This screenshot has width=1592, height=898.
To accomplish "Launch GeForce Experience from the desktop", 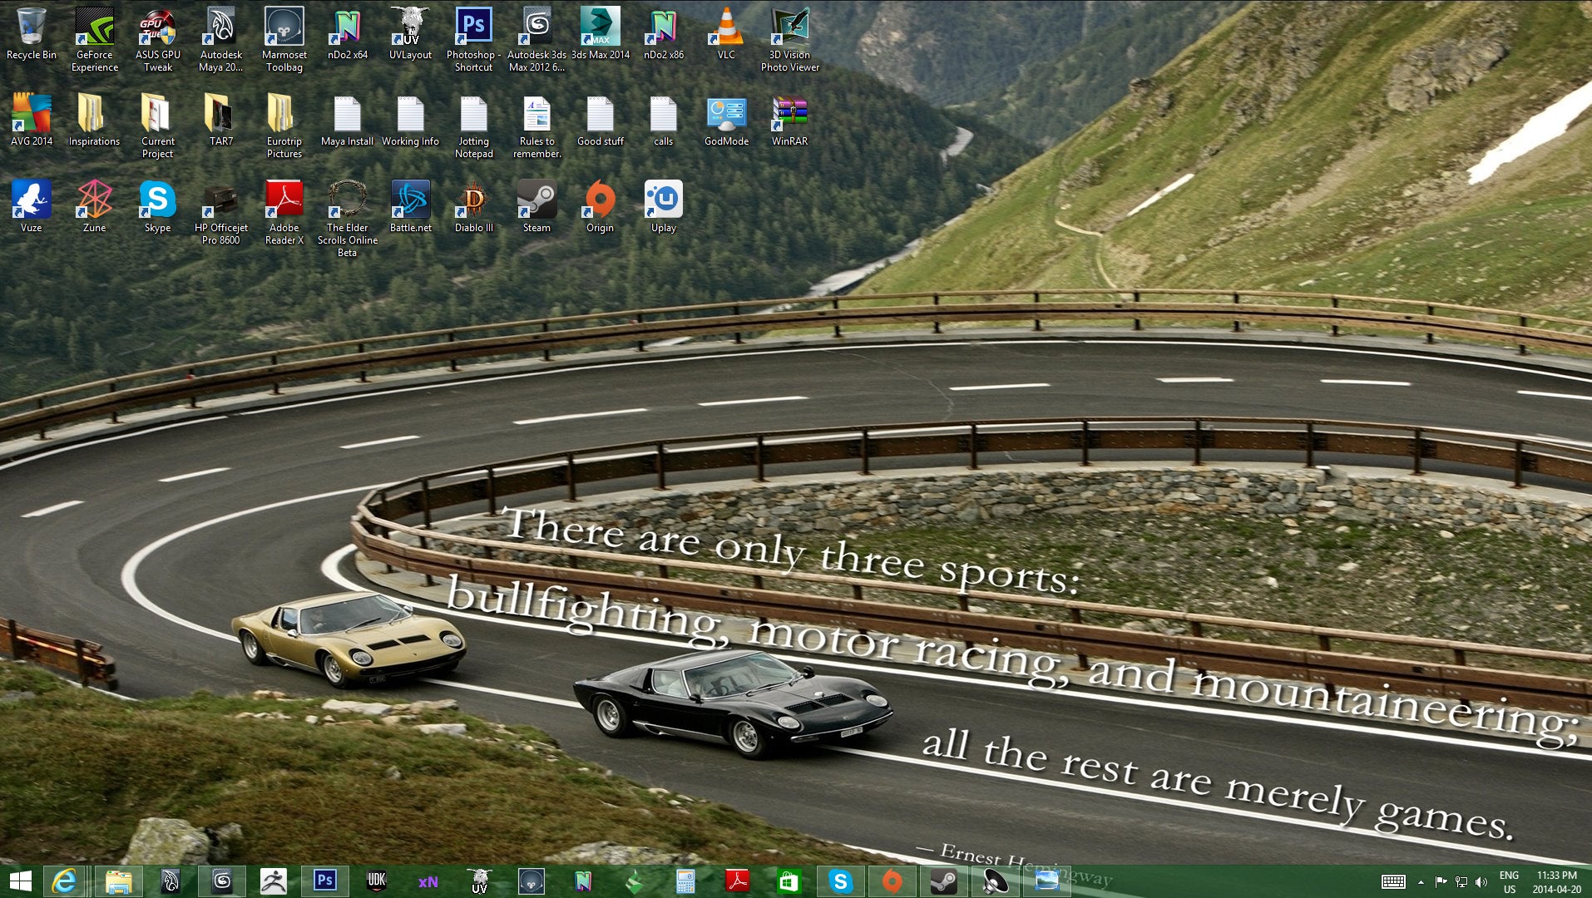I will point(95,40).
